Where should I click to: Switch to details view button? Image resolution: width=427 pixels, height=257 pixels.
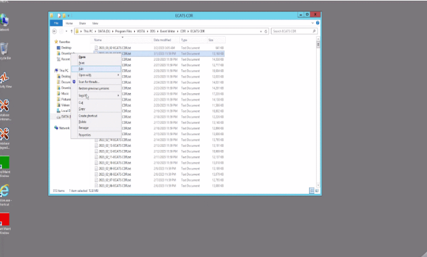312,191
